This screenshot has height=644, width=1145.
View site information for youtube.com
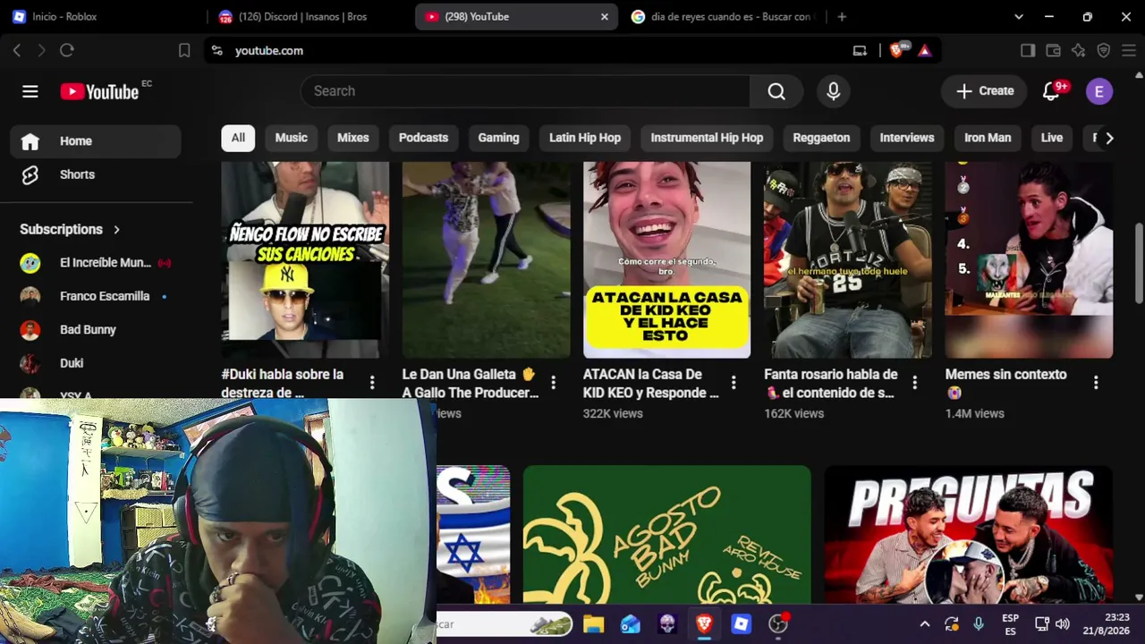[216, 51]
